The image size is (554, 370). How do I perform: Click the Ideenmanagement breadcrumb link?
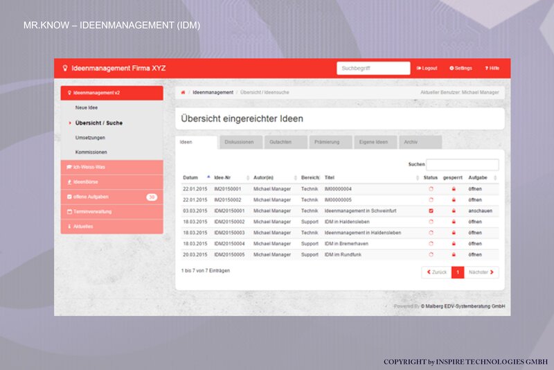tap(213, 93)
